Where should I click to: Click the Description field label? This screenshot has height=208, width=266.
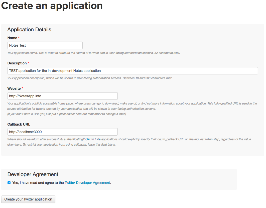(x=17, y=63)
